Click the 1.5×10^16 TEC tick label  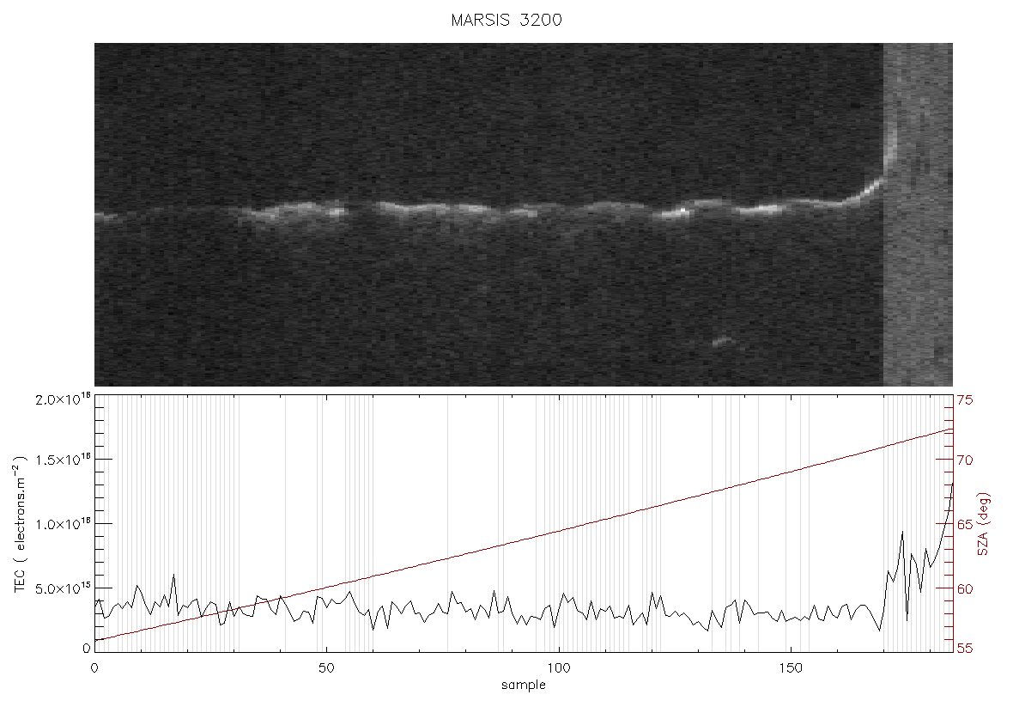[63, 460]
